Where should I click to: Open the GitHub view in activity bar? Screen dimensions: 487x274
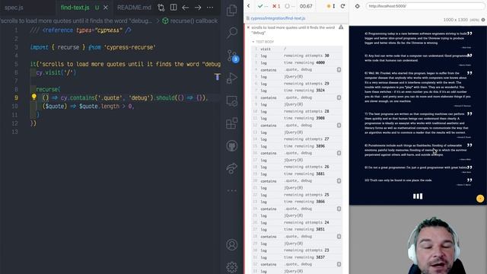[231, 145]
